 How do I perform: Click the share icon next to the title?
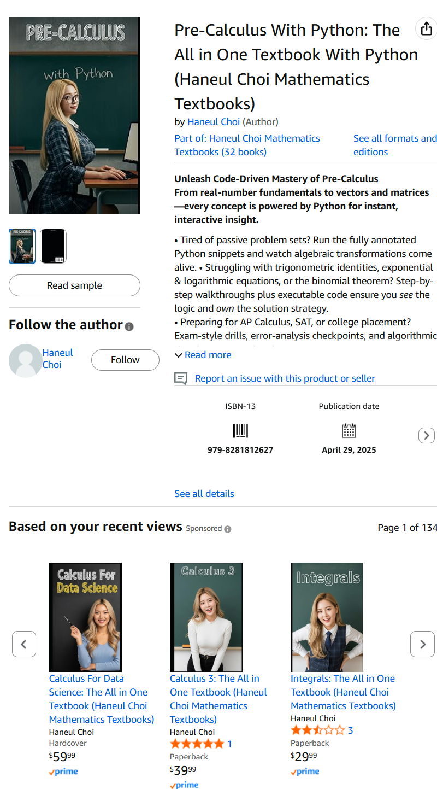point(426,29)
